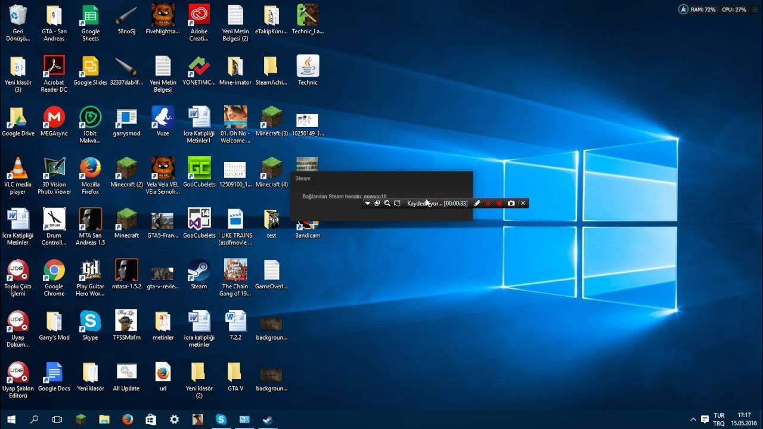The width and height of the screenshot is (763, 429).
Task: Select the Garry's Mod desktop folder
Action: [54, 325]
